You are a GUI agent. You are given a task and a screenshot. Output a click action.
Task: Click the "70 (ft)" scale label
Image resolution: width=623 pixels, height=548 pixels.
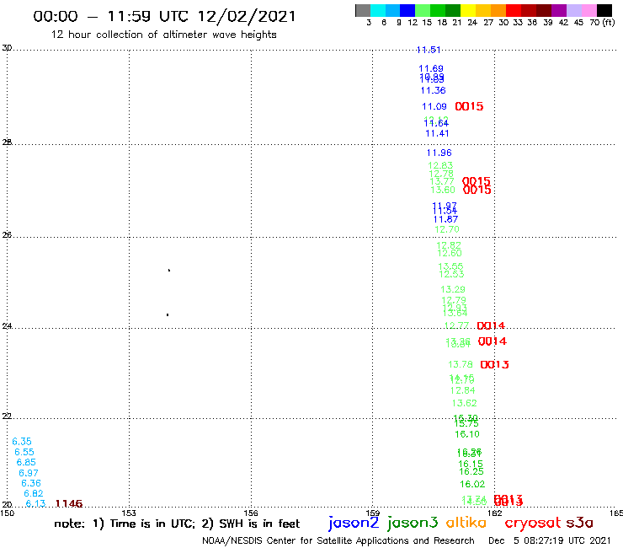[x=602, y=22]
